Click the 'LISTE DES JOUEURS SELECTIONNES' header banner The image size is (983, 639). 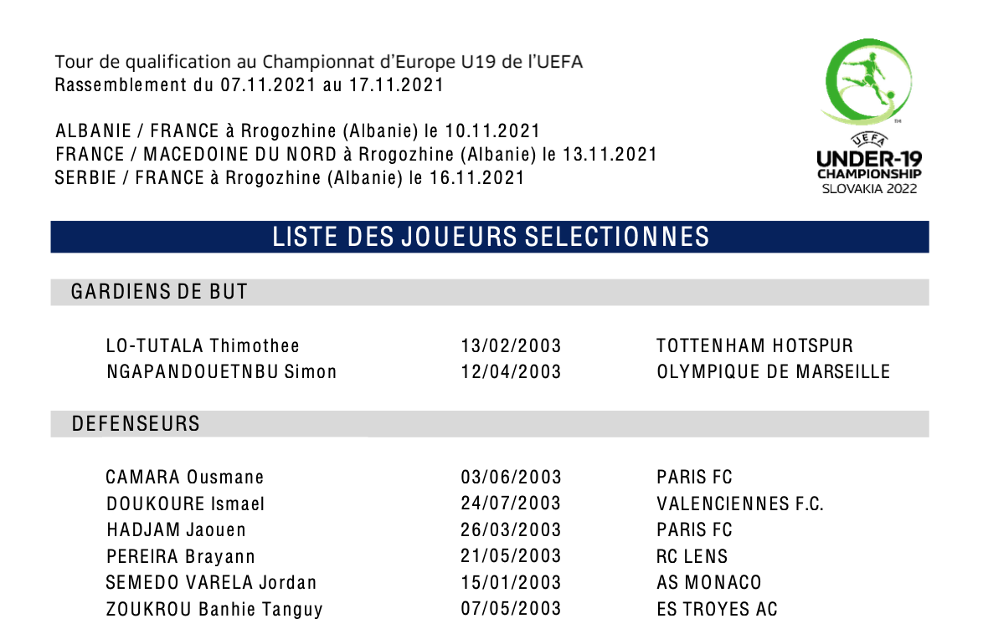pos(490,237)
